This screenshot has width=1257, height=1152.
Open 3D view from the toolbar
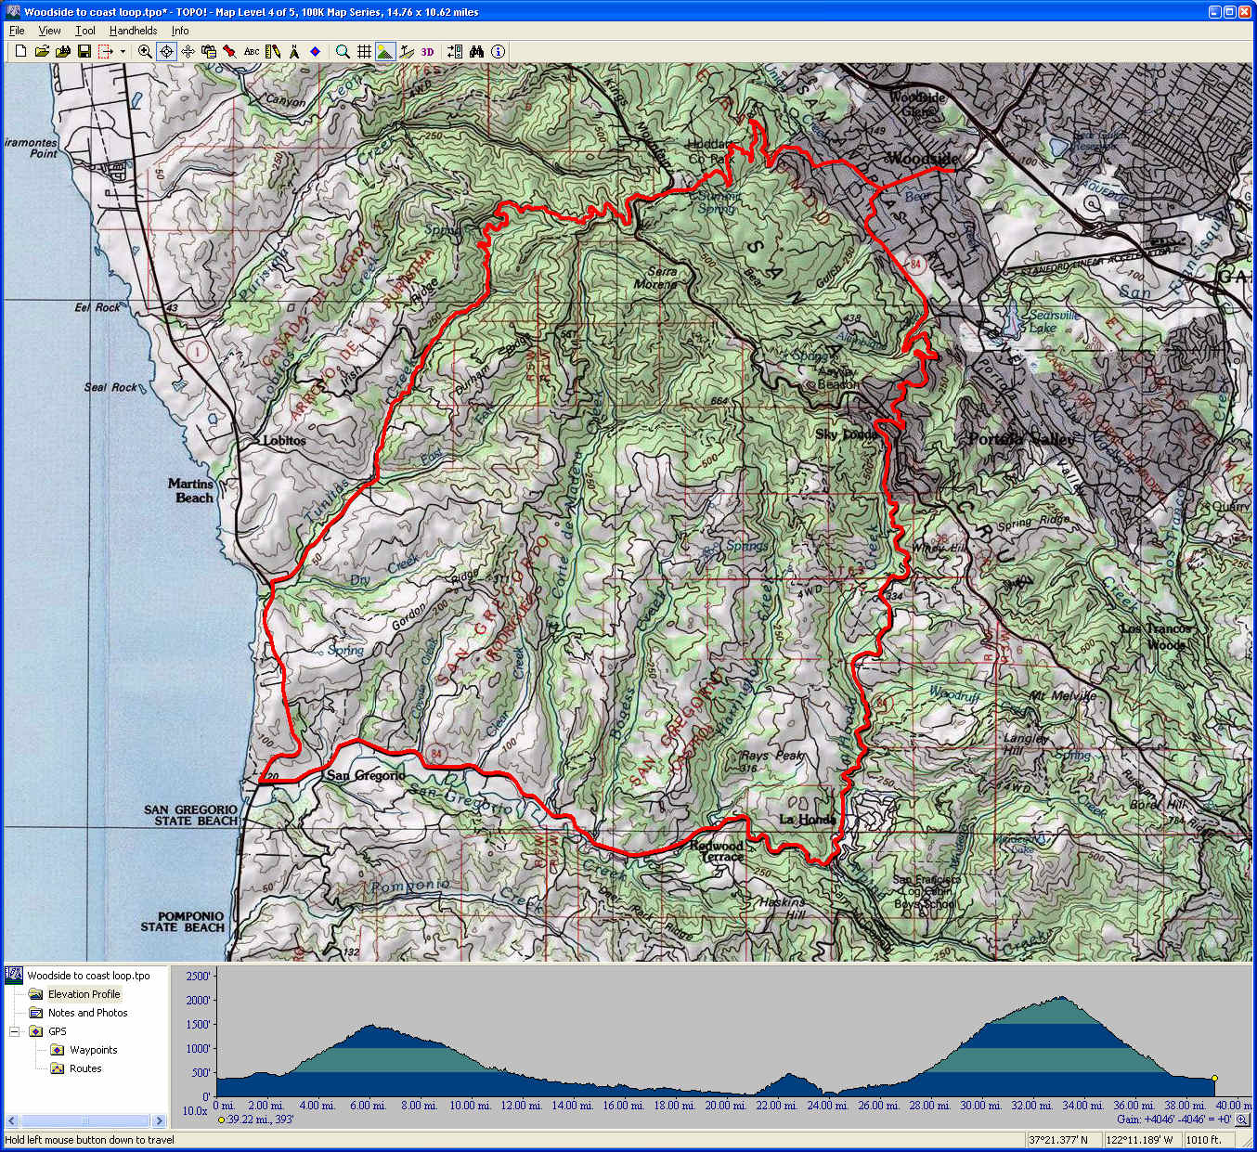(427, 52)
